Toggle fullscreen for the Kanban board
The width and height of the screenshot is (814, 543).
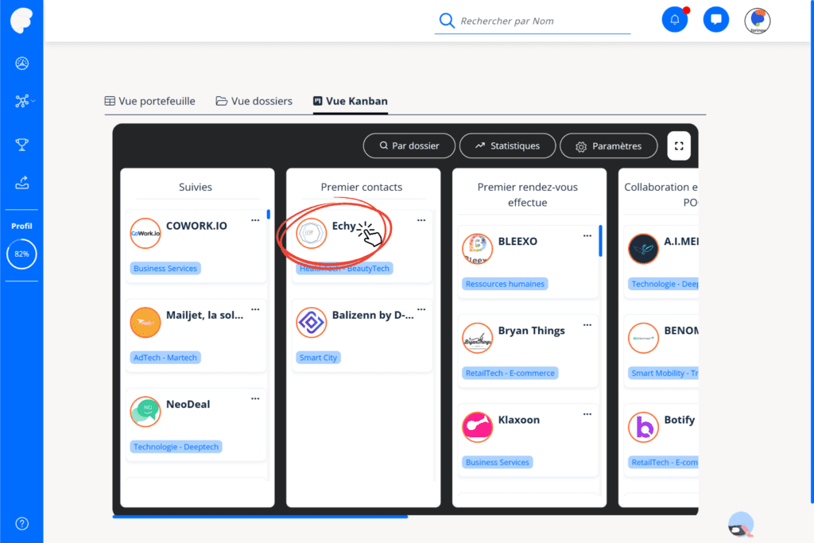pyautogui.click(x=679, y=145)
